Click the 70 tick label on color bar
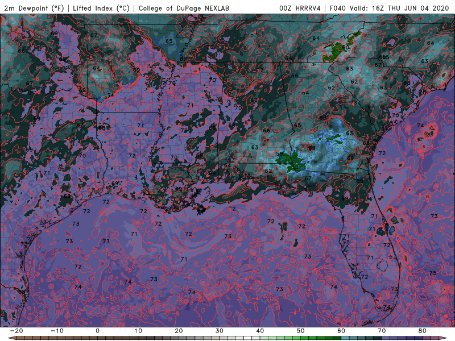This screenshot has height=341, width=455. 382,331
